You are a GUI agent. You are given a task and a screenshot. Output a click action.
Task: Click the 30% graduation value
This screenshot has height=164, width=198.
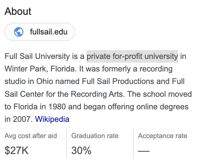pyautogui.click(x=81, y=150)
